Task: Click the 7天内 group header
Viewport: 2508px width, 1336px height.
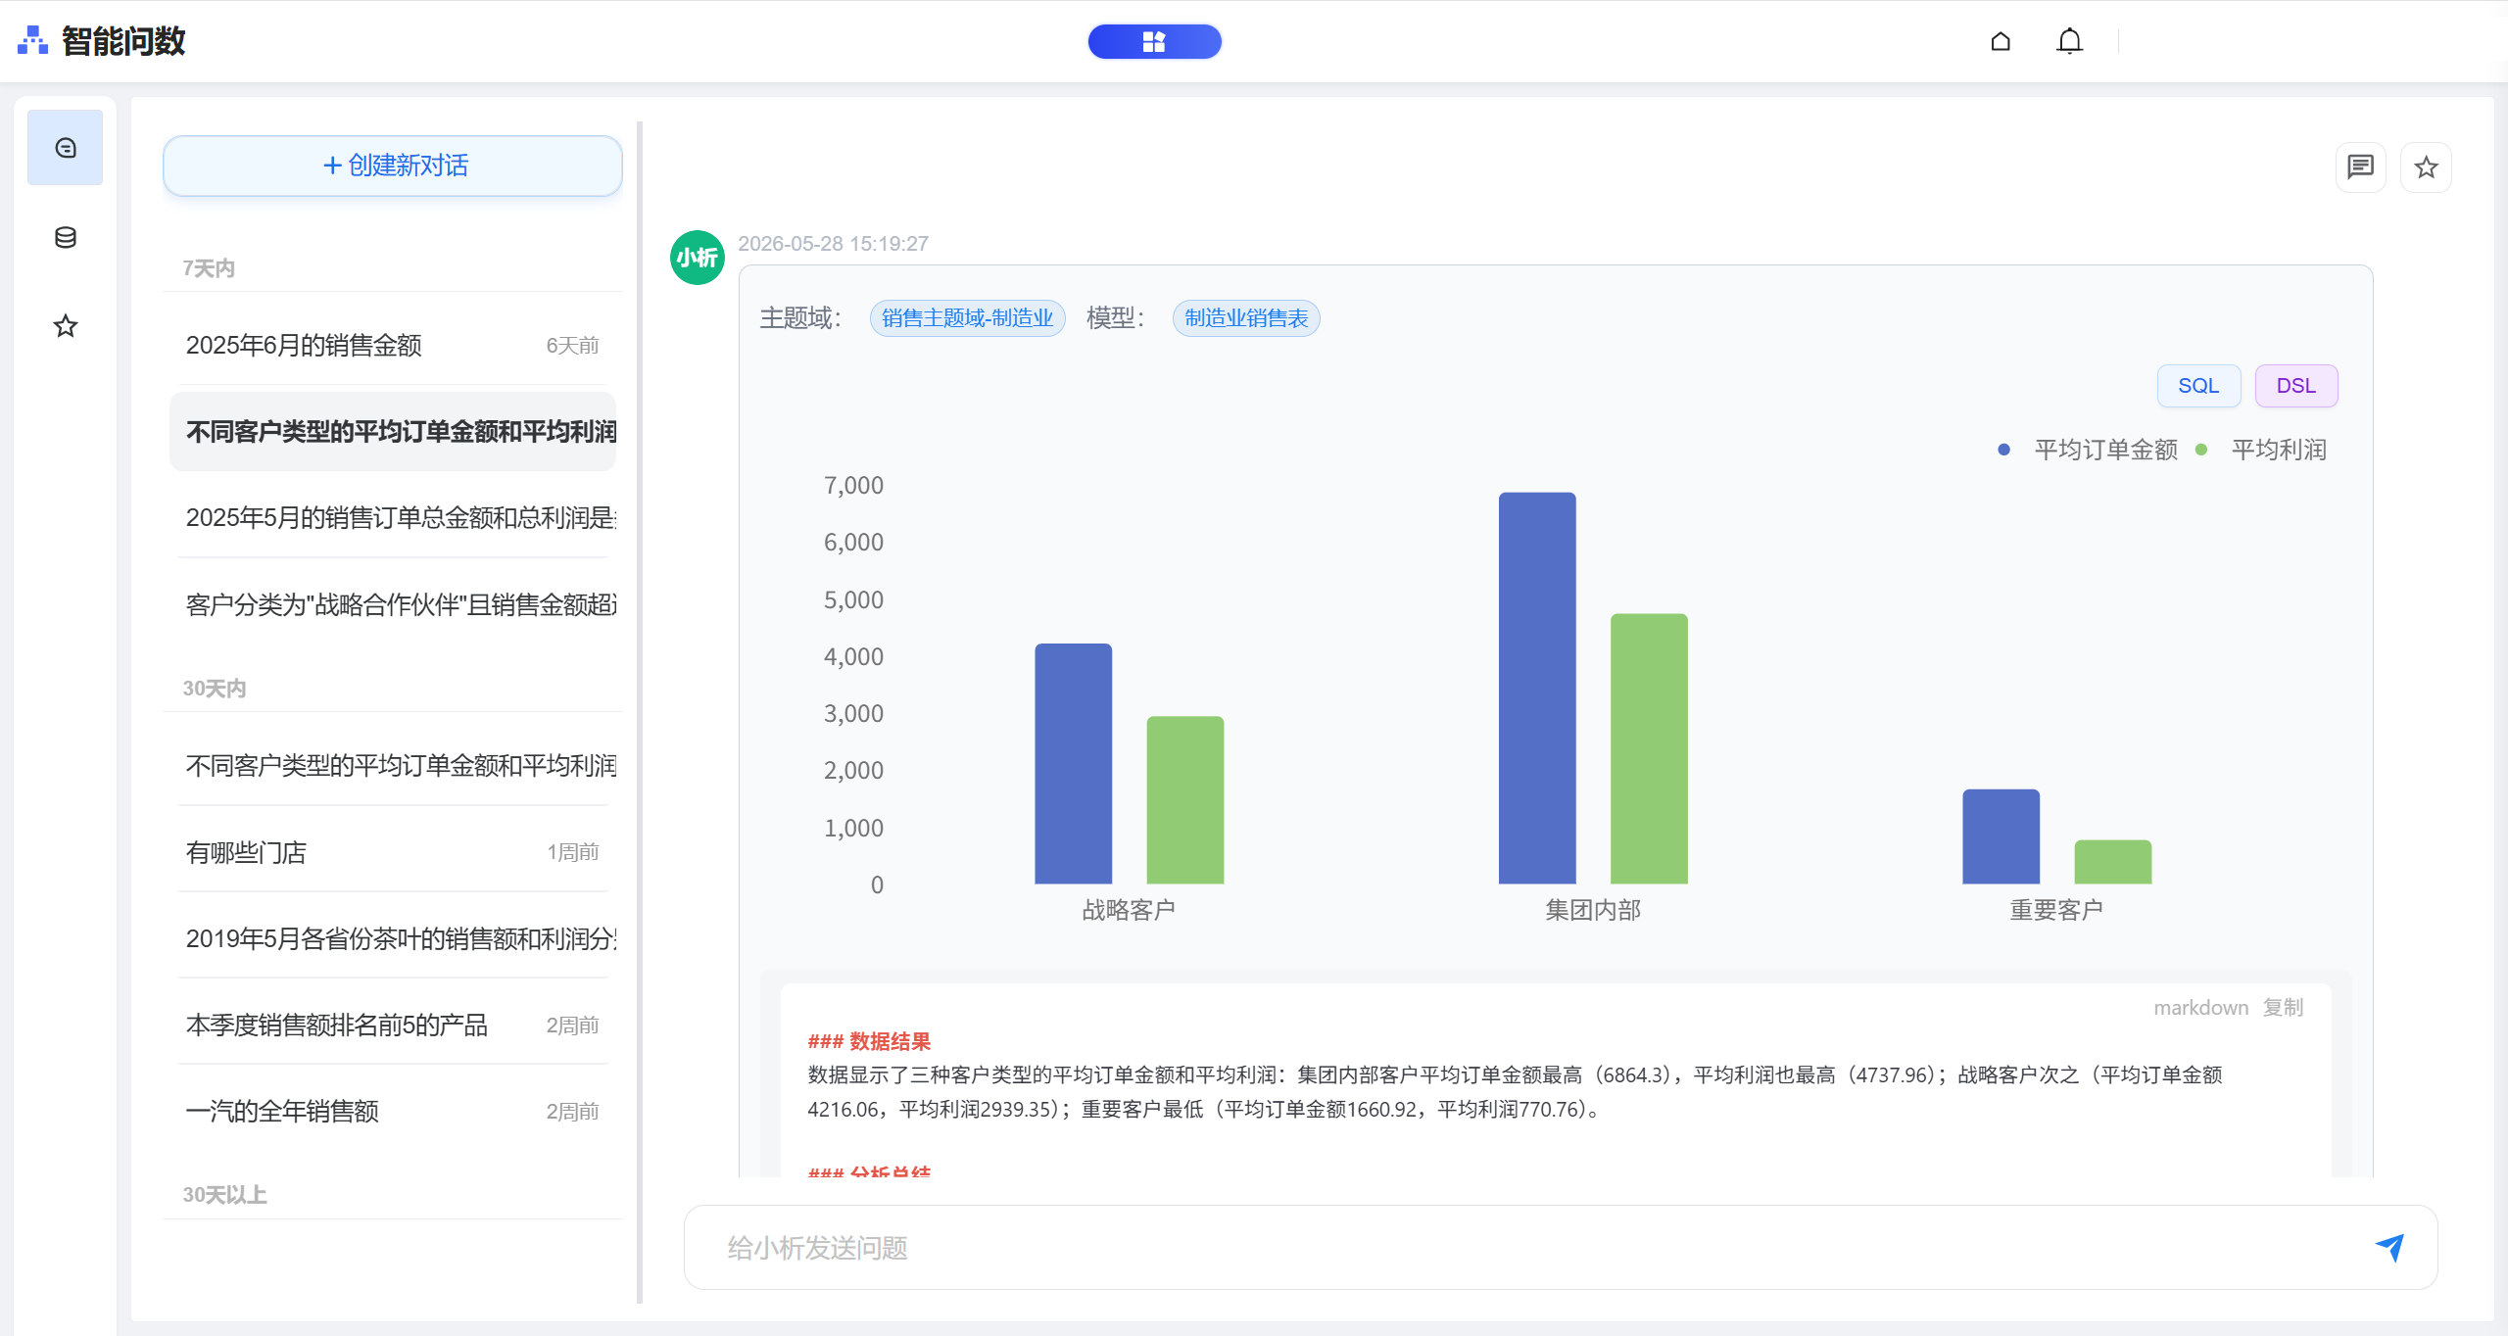Action: 209,268
